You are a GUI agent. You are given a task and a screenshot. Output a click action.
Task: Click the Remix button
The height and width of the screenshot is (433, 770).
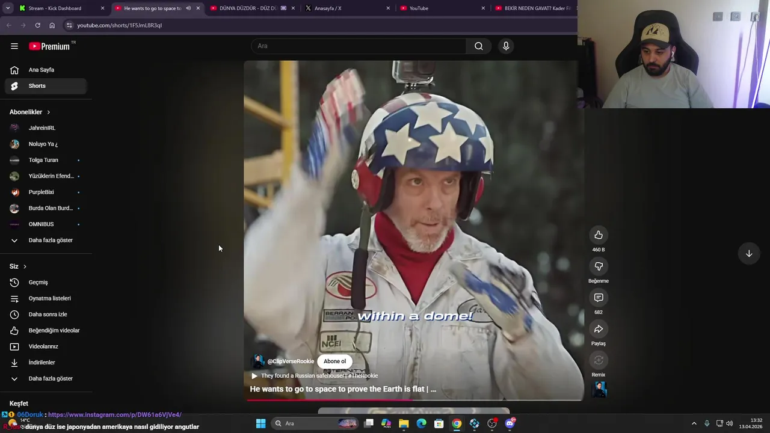(599, 360)
